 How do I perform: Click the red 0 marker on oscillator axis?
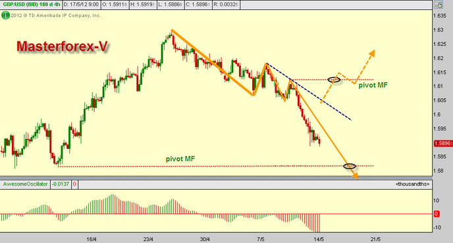click(x=437, y=214)
